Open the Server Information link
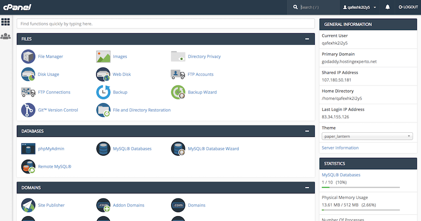Screen dimensions: 421x221 coord(340,148)
